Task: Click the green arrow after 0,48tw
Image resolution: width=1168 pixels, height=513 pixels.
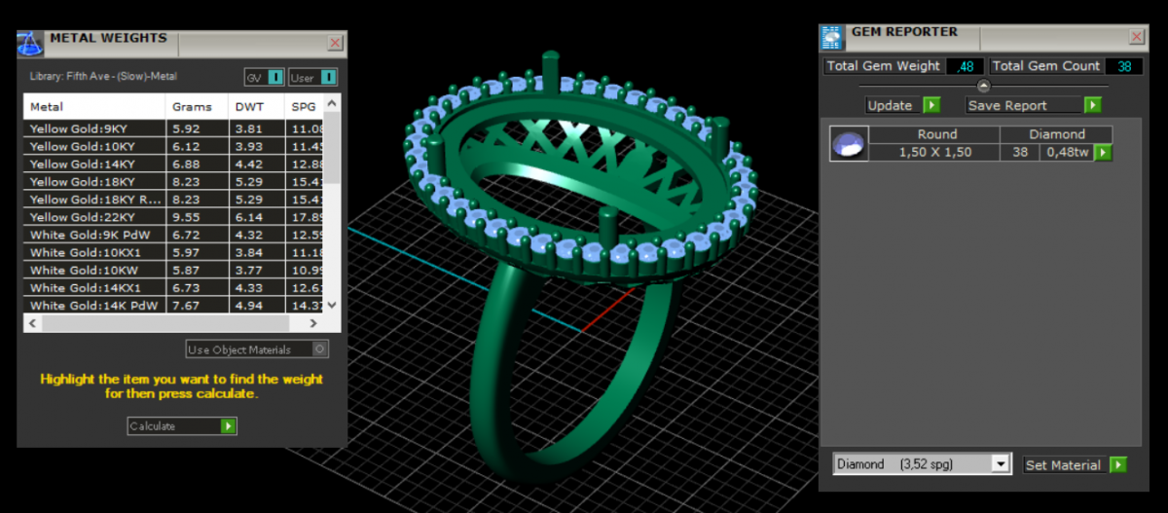Action: point(1103,153)
